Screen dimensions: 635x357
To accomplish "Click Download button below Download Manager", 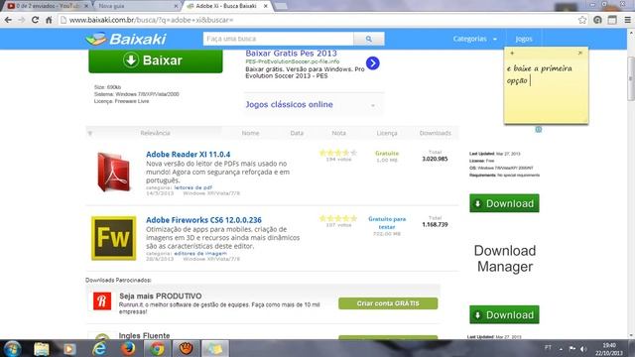I will [x=504, y=314].
